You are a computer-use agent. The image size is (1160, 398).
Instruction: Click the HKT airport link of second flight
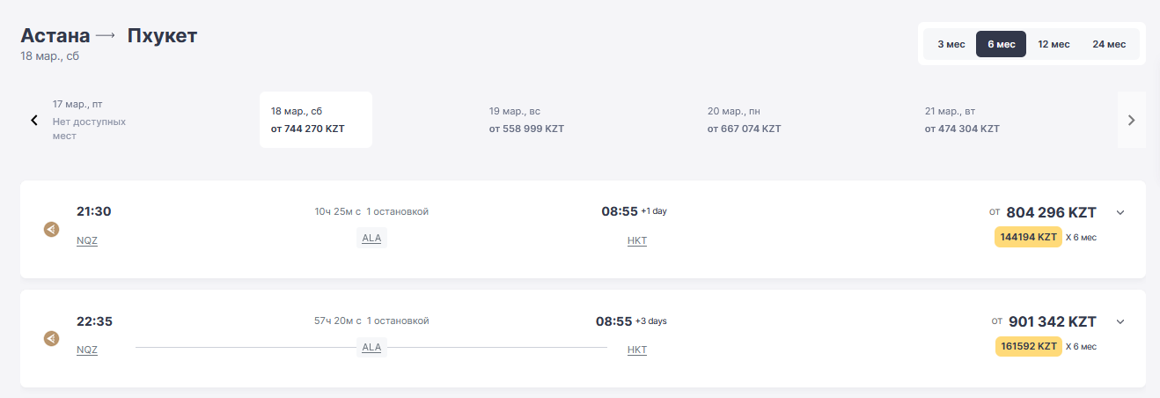637,350
